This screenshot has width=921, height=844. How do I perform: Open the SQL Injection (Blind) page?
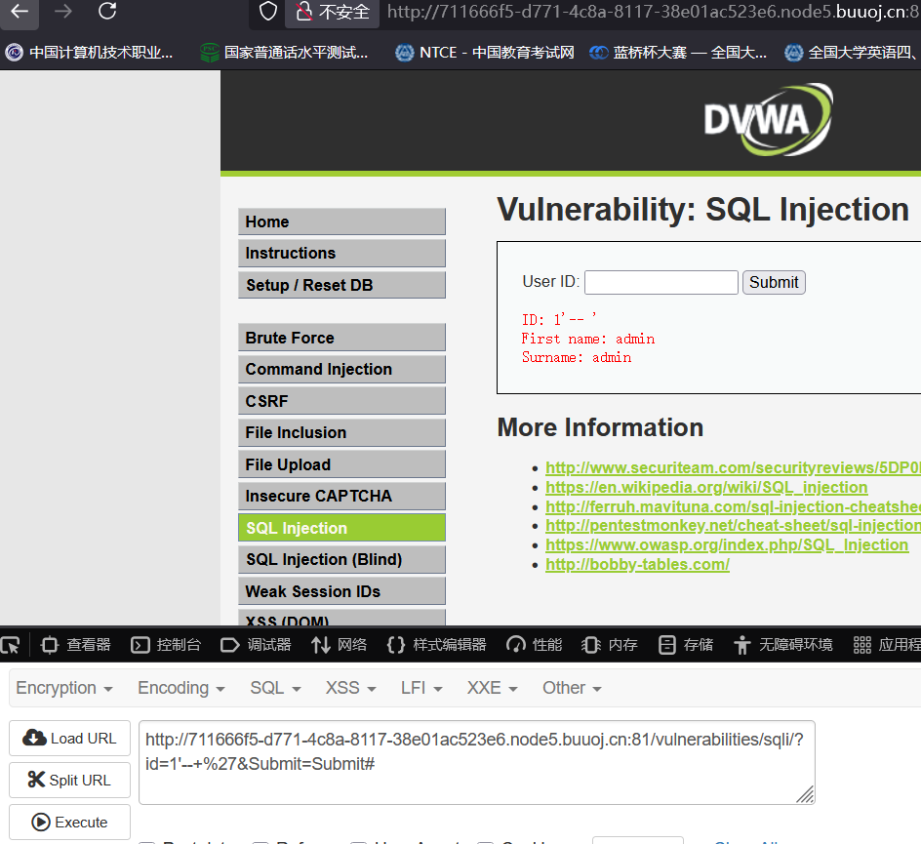(341, 559)
